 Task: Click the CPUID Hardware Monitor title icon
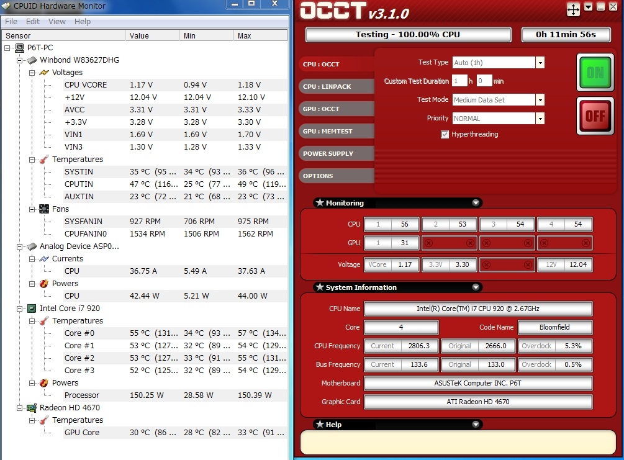pyautogui.click(x=6, y=6)
